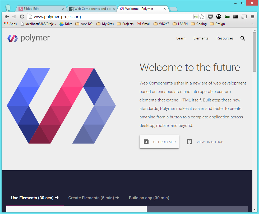Click the VIEW ON GITHUB link
The image size is (259, 214).
(x=205, y=142)
